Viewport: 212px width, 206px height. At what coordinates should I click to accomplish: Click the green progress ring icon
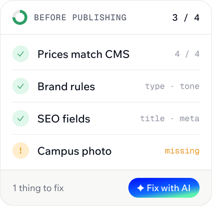[20, 17]
